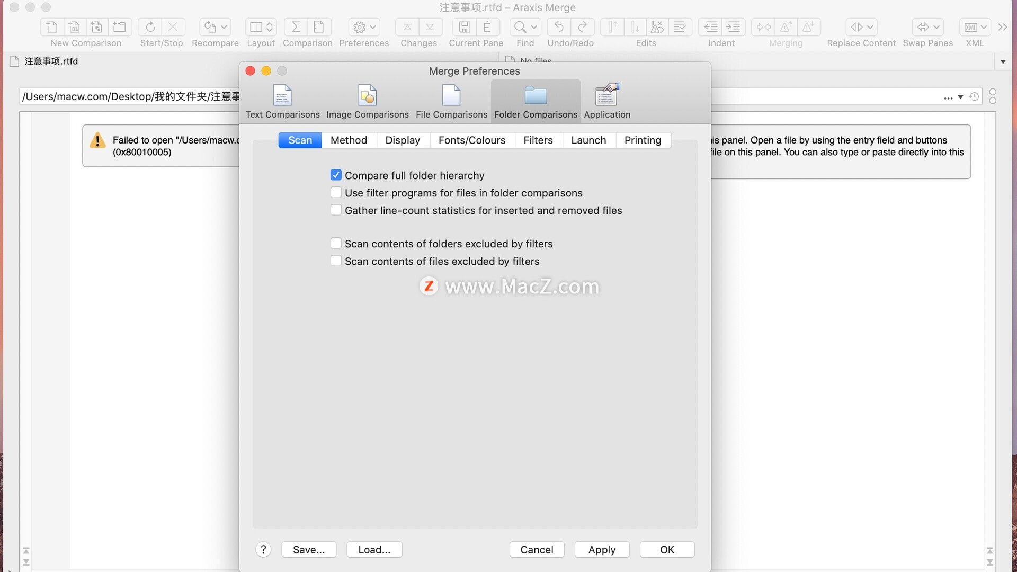Click the comparison summary sigma icon
This screenshot has width=1017, height=572.
[x=296, y=27]
